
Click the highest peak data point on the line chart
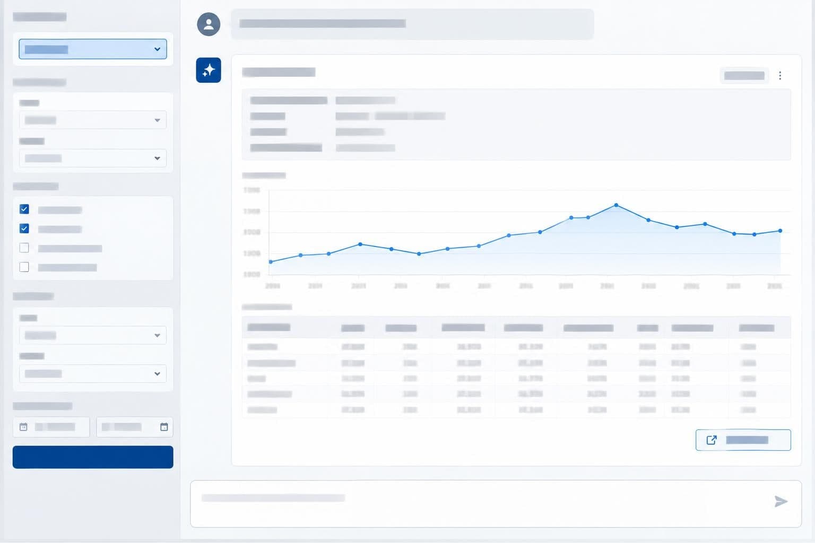coord(616,205)
